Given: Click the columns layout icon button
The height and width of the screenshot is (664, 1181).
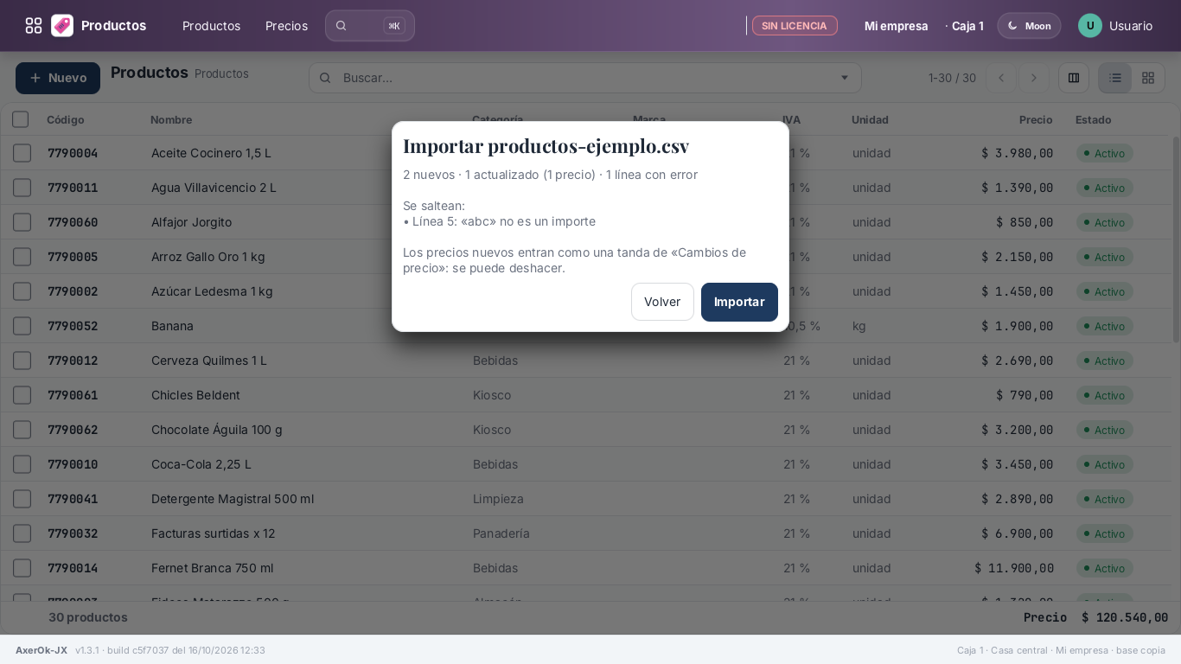Looking at the screenshot, I should 1074,78.
